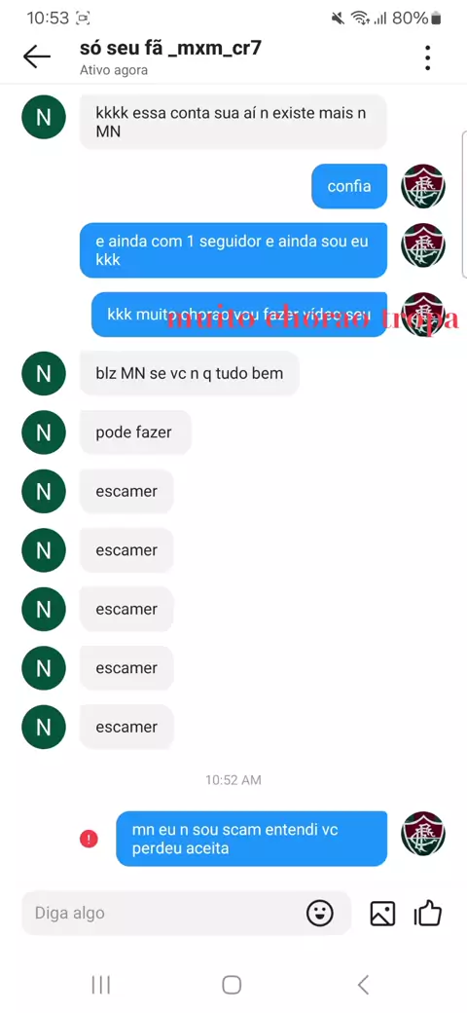Image resolution: width=467 pixels, height=1013 pixels.
Task: Tap the back arrow in chat header
Action: pos(37,57)
